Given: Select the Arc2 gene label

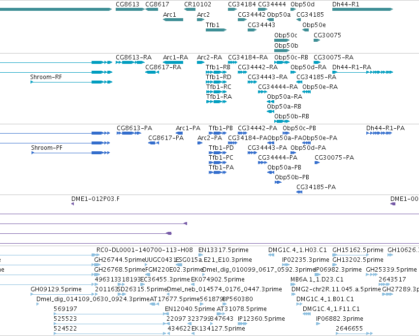Looking at the screenshot, I should 203,15.
